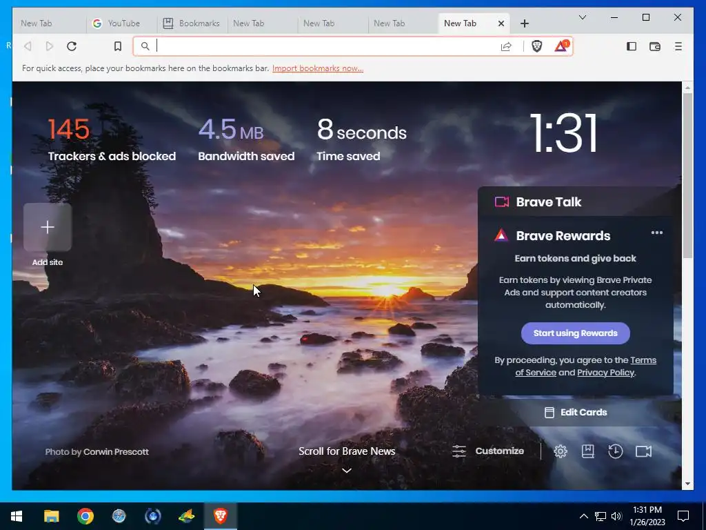706x530 pixels.
Task: Close the active New Tab
Action: click(501, 23)
